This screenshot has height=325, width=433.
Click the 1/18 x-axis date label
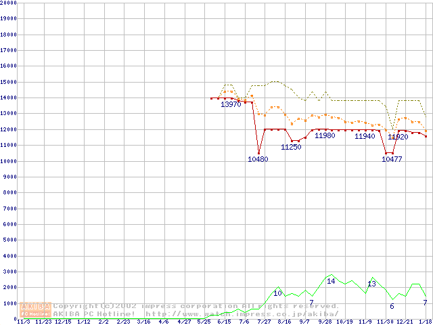tap(425, 322)
